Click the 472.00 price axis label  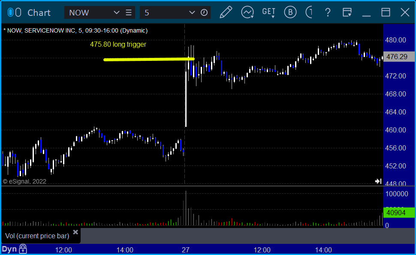395,76
